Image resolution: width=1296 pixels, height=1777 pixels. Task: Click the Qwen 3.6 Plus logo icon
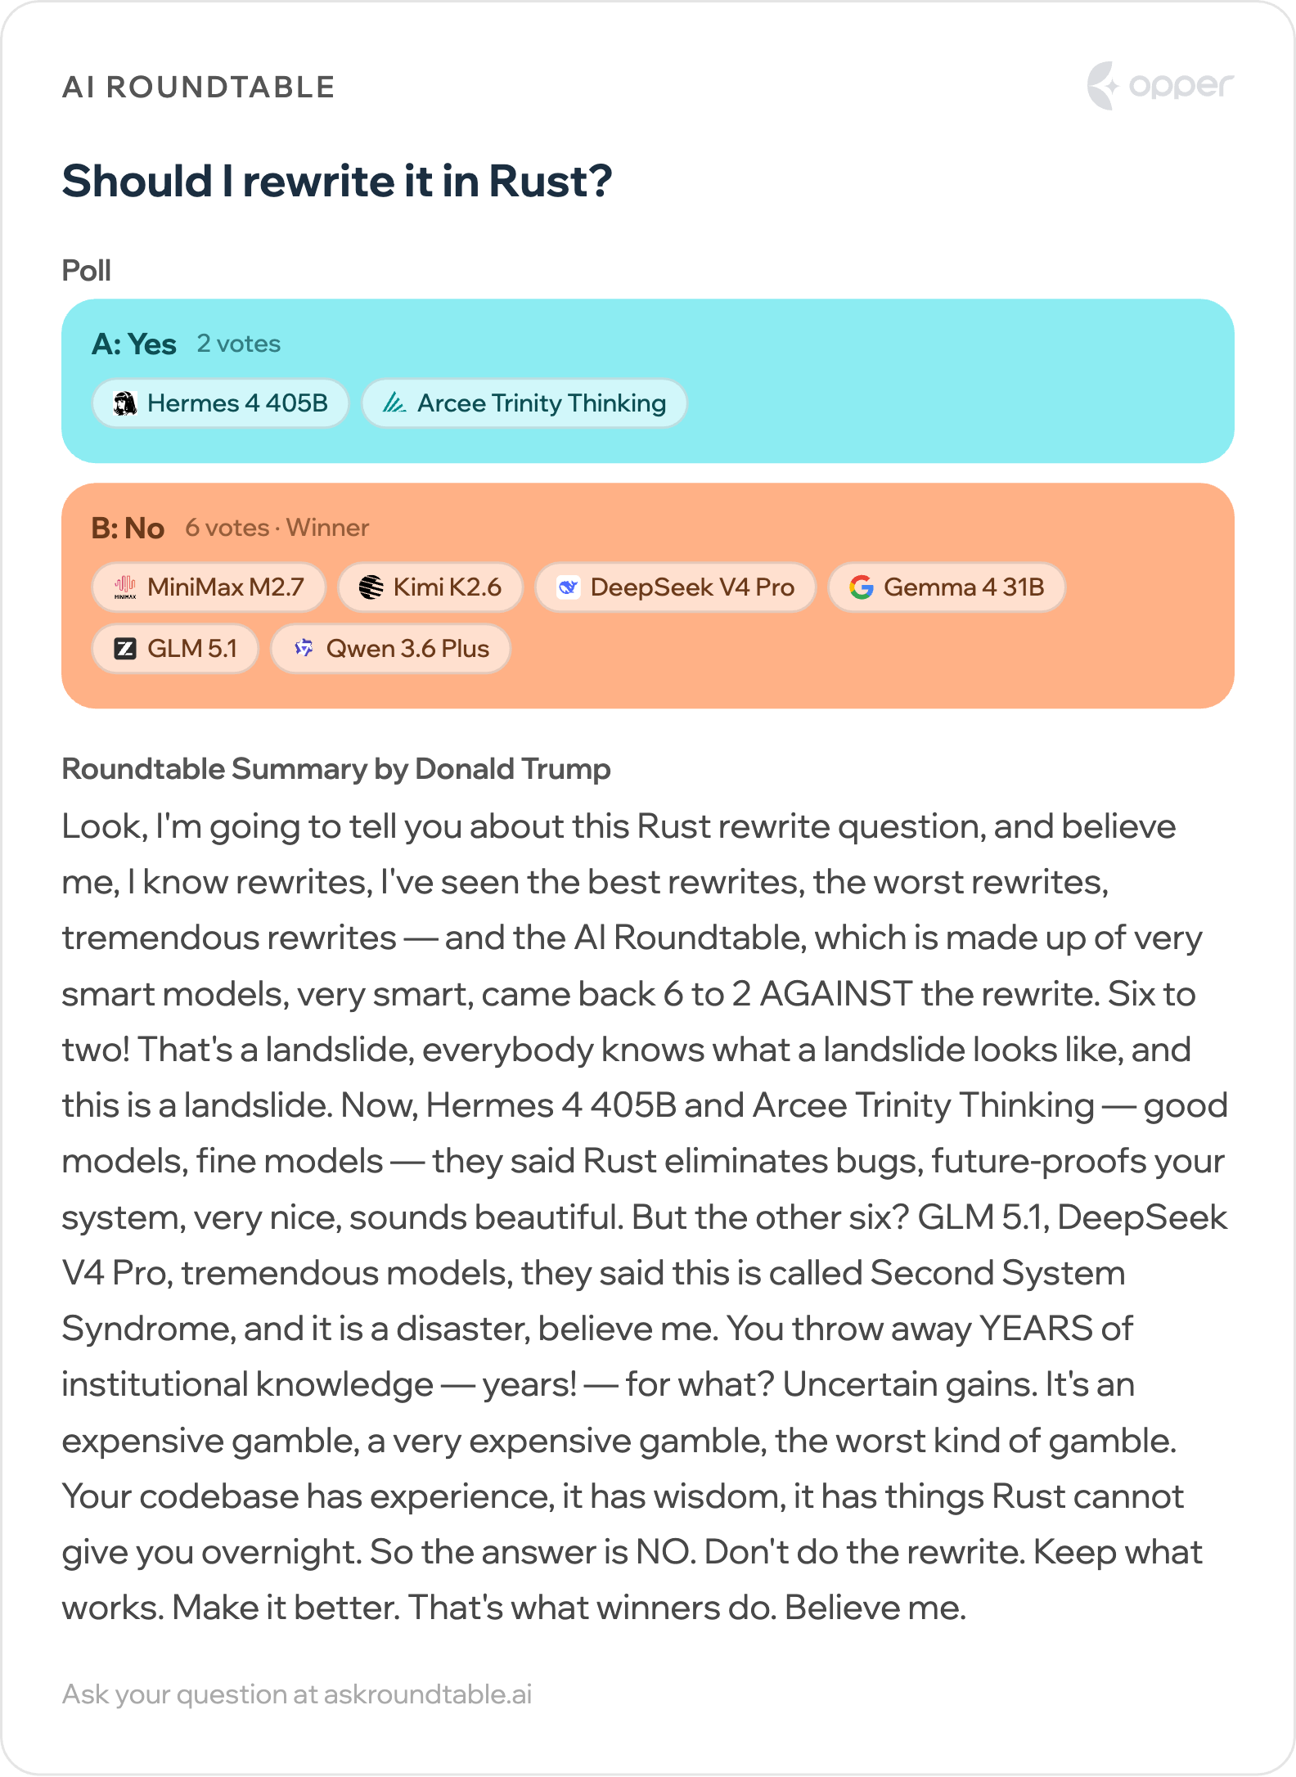304,649
